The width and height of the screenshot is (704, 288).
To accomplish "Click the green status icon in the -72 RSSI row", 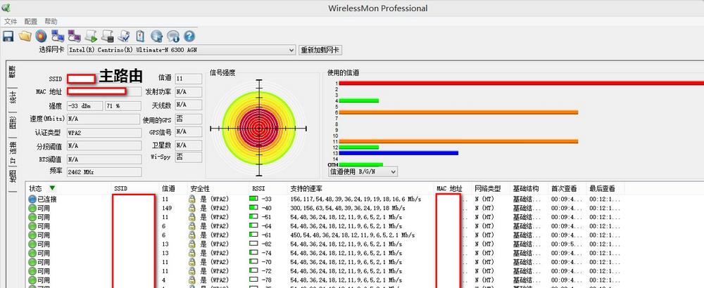I will (32, 271).
